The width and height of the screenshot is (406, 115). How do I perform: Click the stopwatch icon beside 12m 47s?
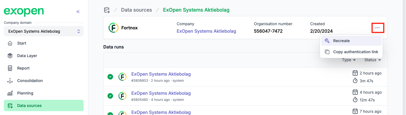tap(355, 100)
